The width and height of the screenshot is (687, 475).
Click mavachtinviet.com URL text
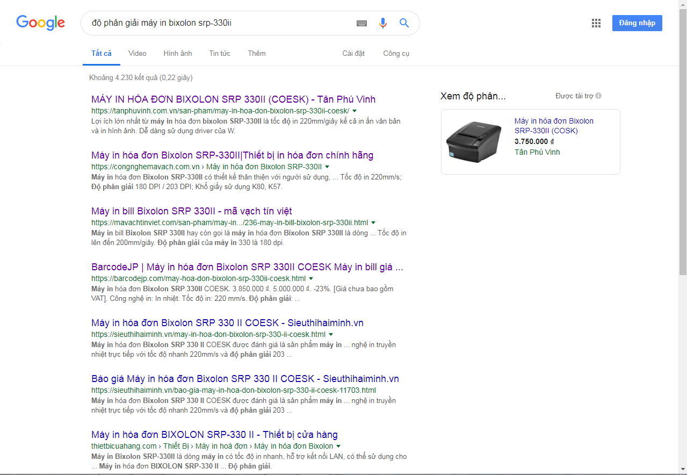click(x=230, y=223)
